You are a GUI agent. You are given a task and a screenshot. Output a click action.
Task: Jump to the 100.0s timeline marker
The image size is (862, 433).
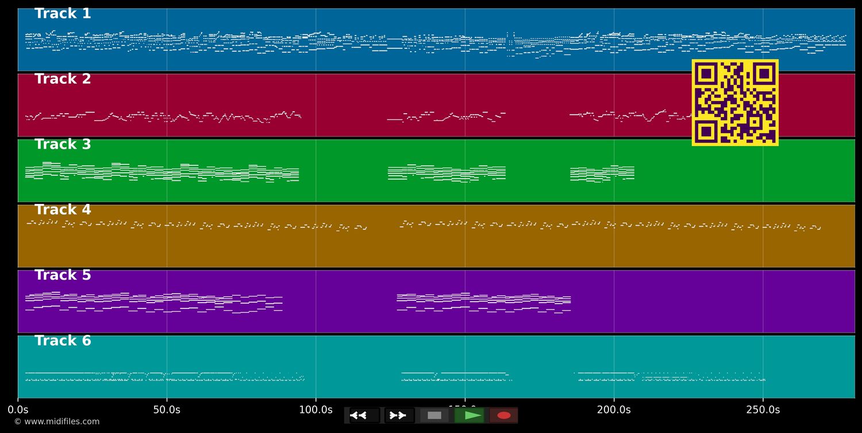click(x=315, y=410)
